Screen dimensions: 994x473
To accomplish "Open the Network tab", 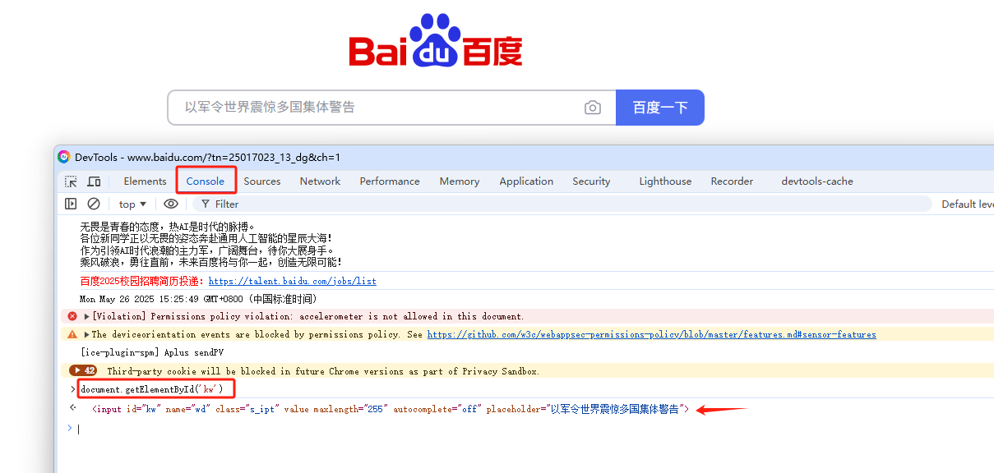I will (320, 181).
